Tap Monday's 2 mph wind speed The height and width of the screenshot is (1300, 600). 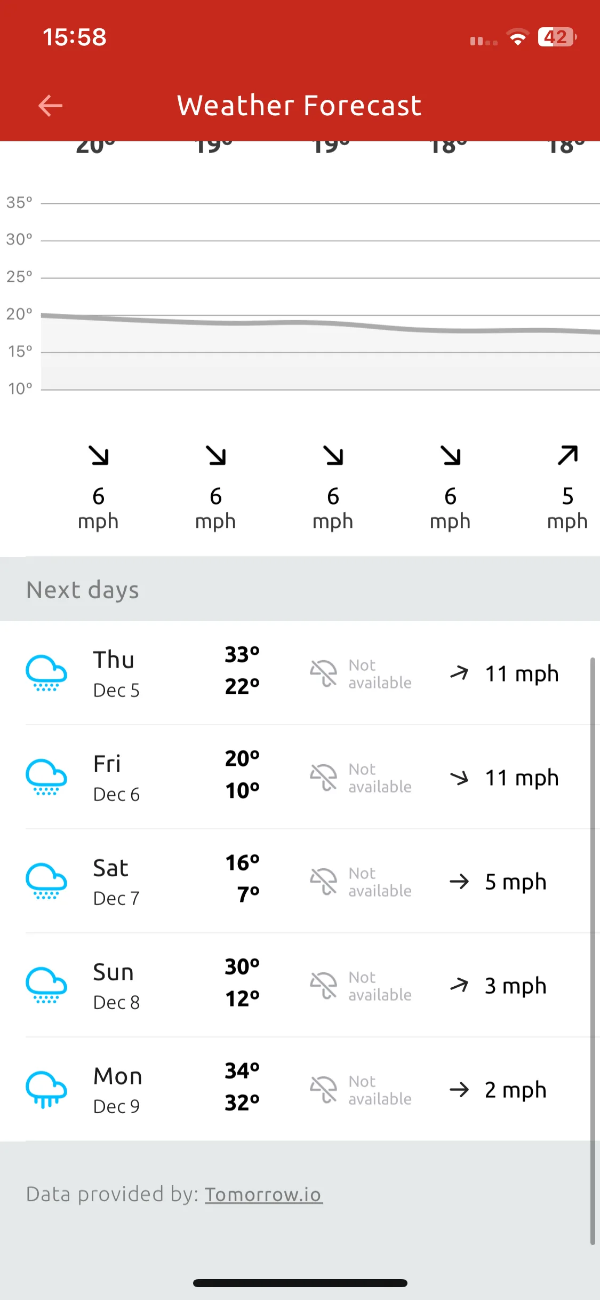tap(515, 1090)
